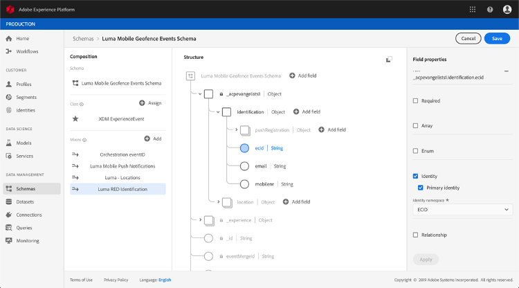Click the Schemas breadcrumb link
The image size is (519, 288).
click(83, 39)
